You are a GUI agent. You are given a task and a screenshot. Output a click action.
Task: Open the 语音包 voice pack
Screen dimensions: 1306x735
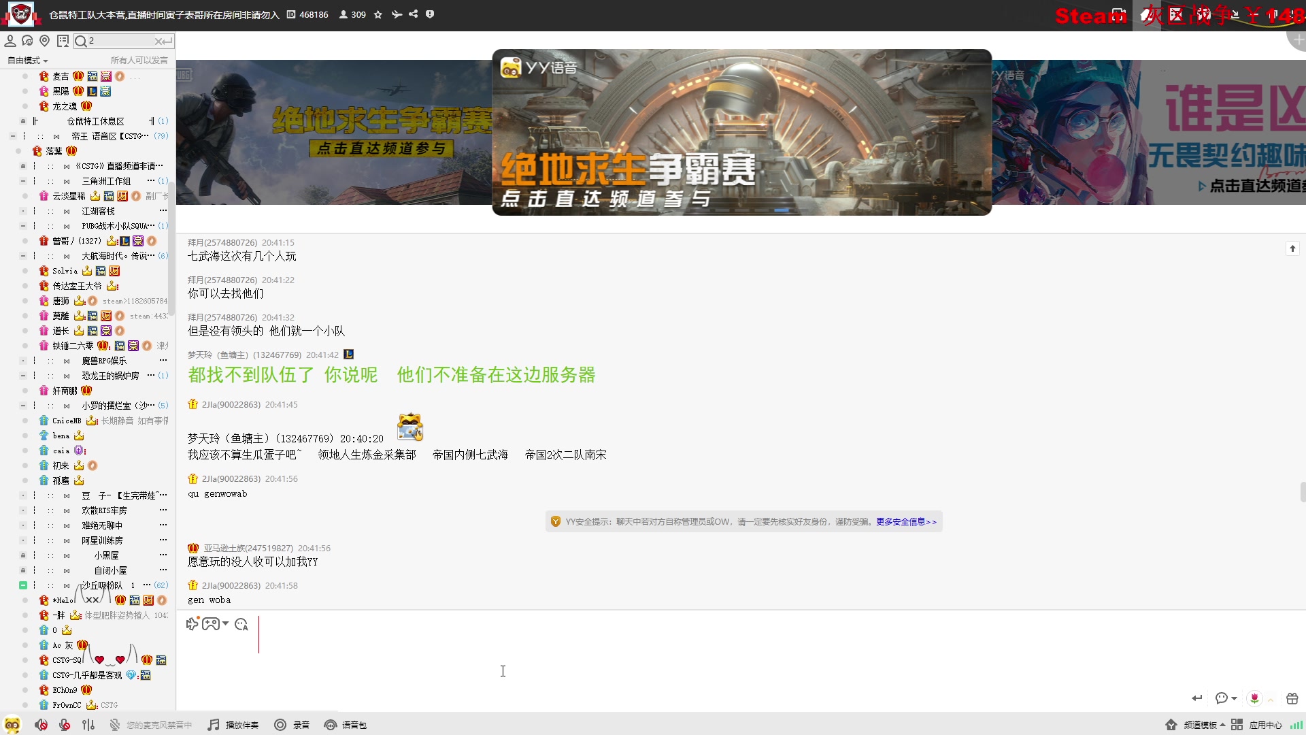click(x=346, y=725)
